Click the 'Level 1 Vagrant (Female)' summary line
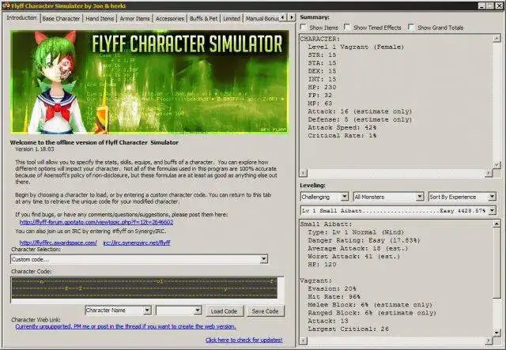This screenshot has width=506, height=350. point(356,47)
